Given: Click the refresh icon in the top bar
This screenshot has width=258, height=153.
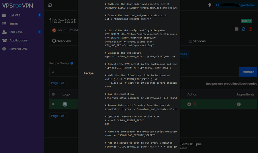Looking at the screenshot, I should point(50,5).
